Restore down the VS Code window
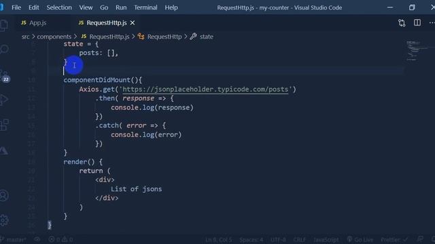Image resolution: width=435 pixels, height=244 pixels. 412,7
